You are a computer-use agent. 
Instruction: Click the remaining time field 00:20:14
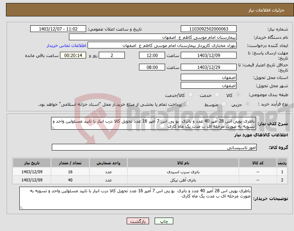73,55
